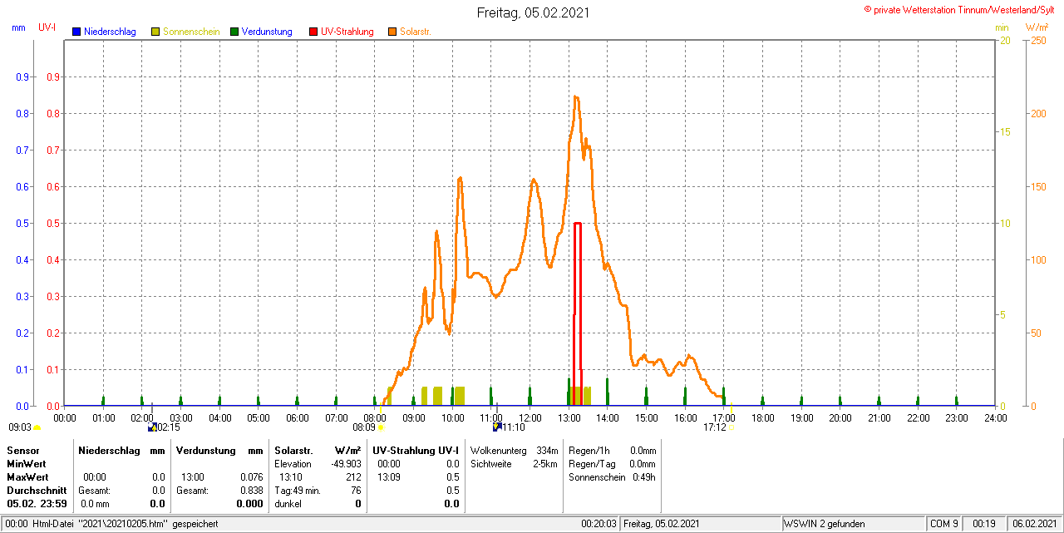
Task: Click the visibility value 2-5km
Action: pyautogui.click(x=545, y=464)
